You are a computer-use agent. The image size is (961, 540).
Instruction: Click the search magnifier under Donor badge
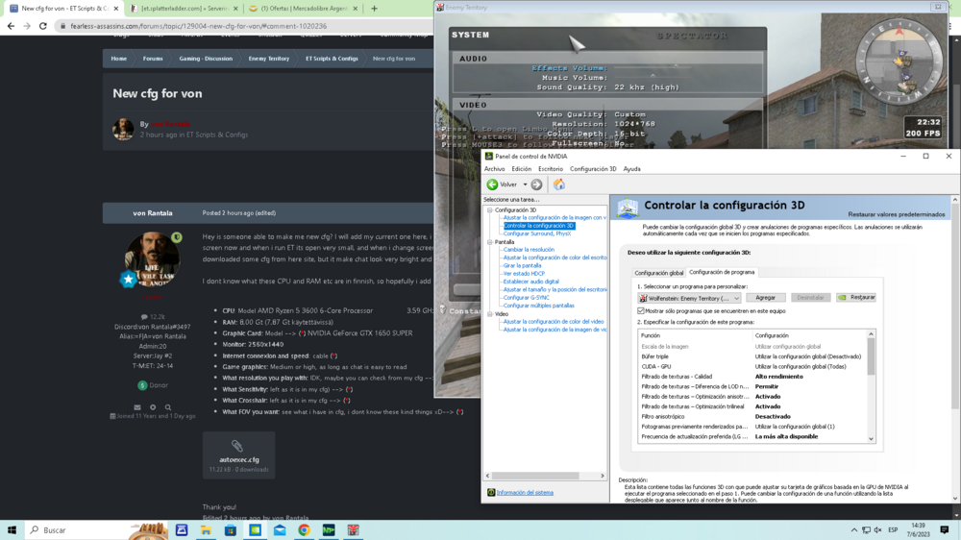coord(168,407)
